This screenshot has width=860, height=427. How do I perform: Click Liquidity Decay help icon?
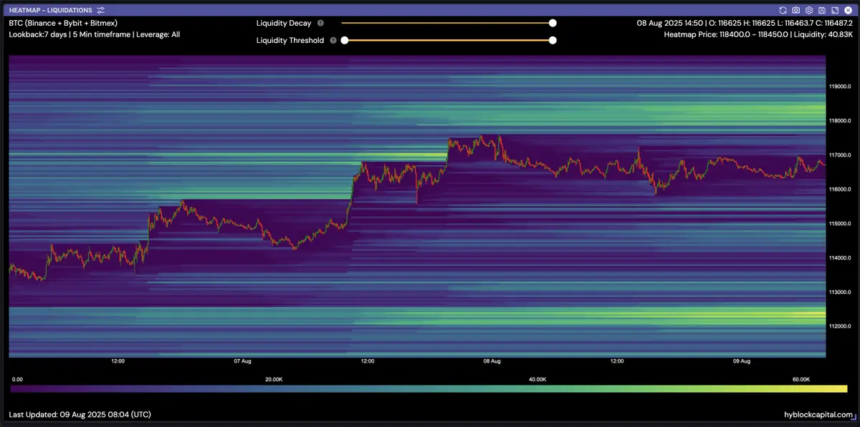point(320,23)
